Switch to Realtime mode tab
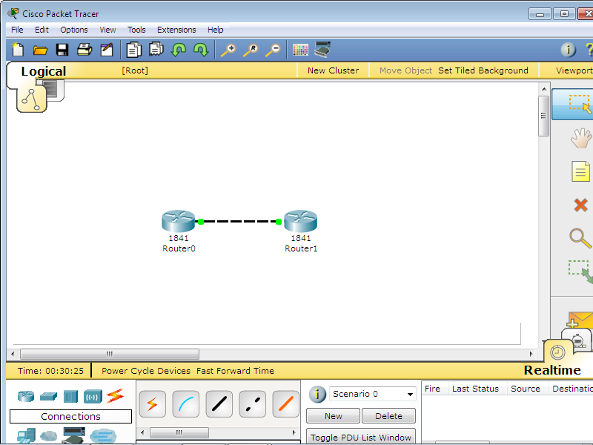The width and height of the screenshot is (593, 445). click(552, 369)
